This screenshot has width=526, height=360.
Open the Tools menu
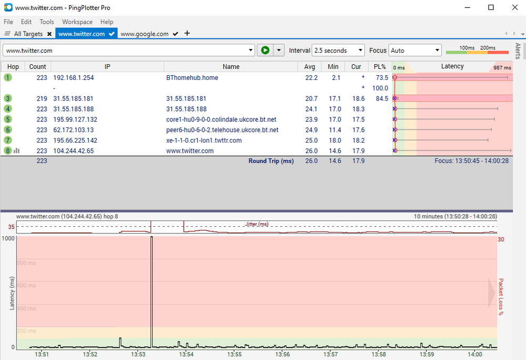point(47,22)
